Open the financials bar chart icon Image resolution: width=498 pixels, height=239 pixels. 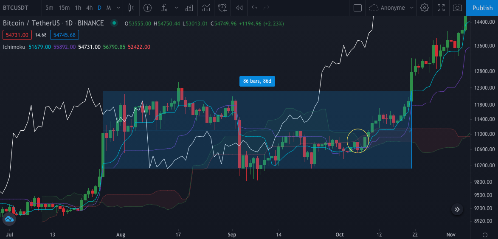tap(189, 8)
